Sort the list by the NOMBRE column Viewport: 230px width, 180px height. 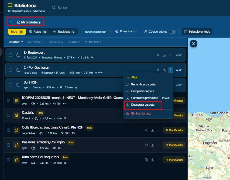pyautogui.click(x=16, y=42)
